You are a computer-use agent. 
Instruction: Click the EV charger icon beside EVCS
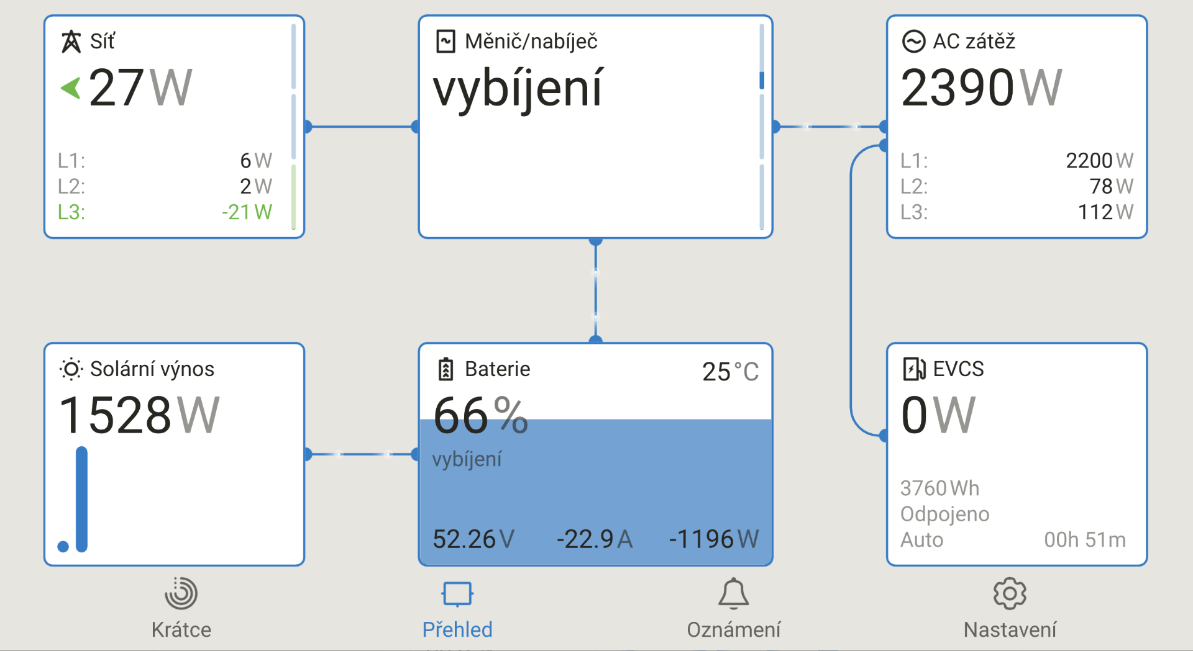(913, 369)
